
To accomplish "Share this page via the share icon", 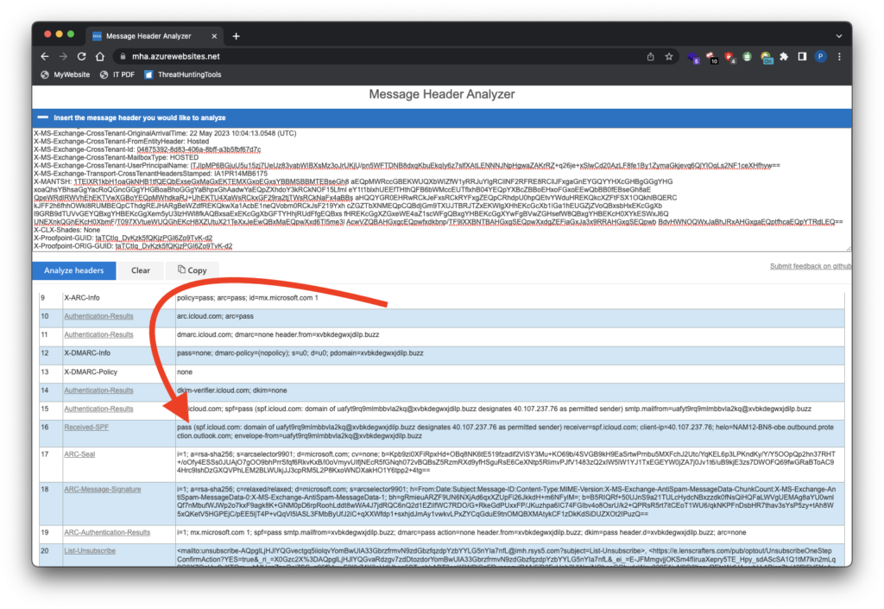I will click(x=650, y=56).
